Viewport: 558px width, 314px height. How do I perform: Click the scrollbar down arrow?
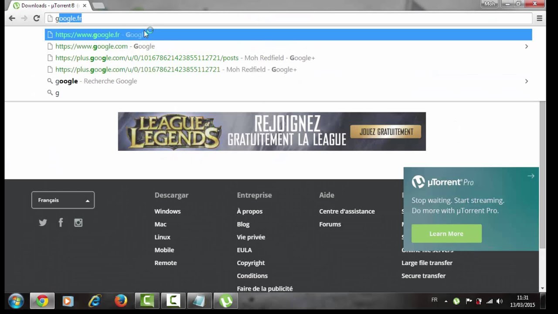[542, 288]
